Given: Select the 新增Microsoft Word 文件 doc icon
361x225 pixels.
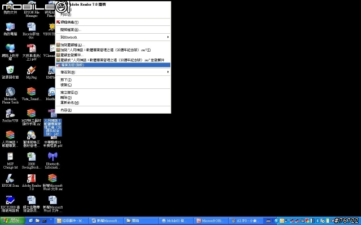Looking at the screenshot, I should point(52,204).
